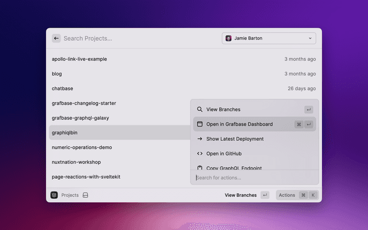368x230 pixels.
Task: Click the Search for actions field
Action: [253, 178]
